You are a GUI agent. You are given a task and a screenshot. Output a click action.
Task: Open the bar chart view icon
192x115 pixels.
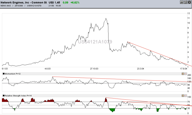click(182, 2)
